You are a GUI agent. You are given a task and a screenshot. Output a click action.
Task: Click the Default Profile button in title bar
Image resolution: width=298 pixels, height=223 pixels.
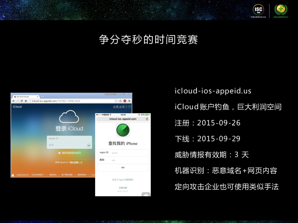(111, 94)
